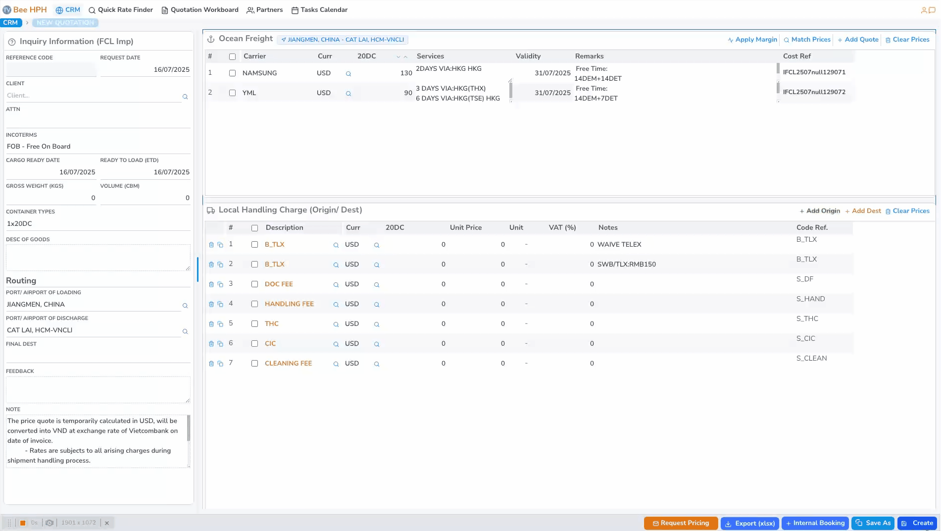Click the search icon in the Client field

pyautogui.click(x=185, y=97)
